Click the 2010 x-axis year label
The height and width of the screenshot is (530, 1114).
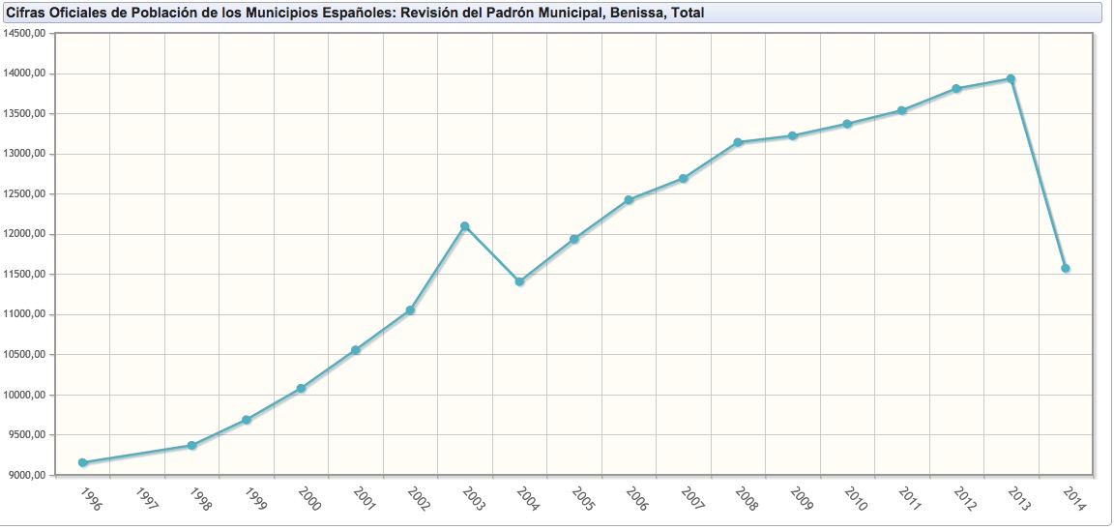[855, 498]
